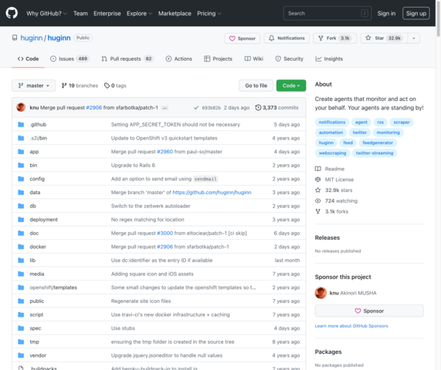Open the Actions tab
The image size is (441, 370).
pyautogui.click(x=179, y=59)
